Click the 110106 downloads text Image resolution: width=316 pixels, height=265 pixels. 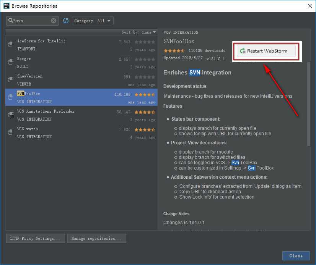tap(207, 50)
